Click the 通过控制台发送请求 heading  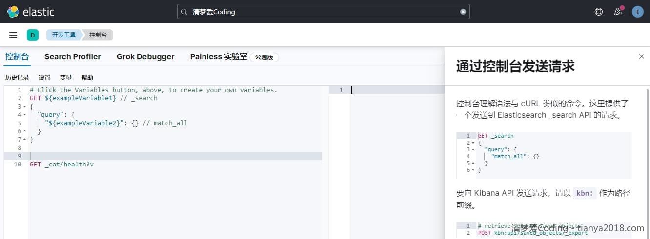[515, 66]
